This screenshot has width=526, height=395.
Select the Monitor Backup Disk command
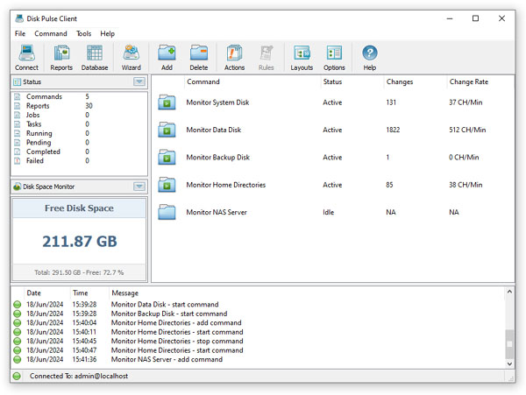tap(218, 158)
